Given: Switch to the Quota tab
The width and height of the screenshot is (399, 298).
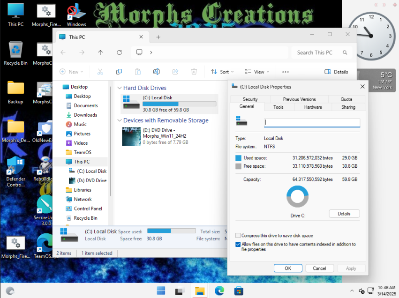Looking at the screenshot, I should coord(346,99).
